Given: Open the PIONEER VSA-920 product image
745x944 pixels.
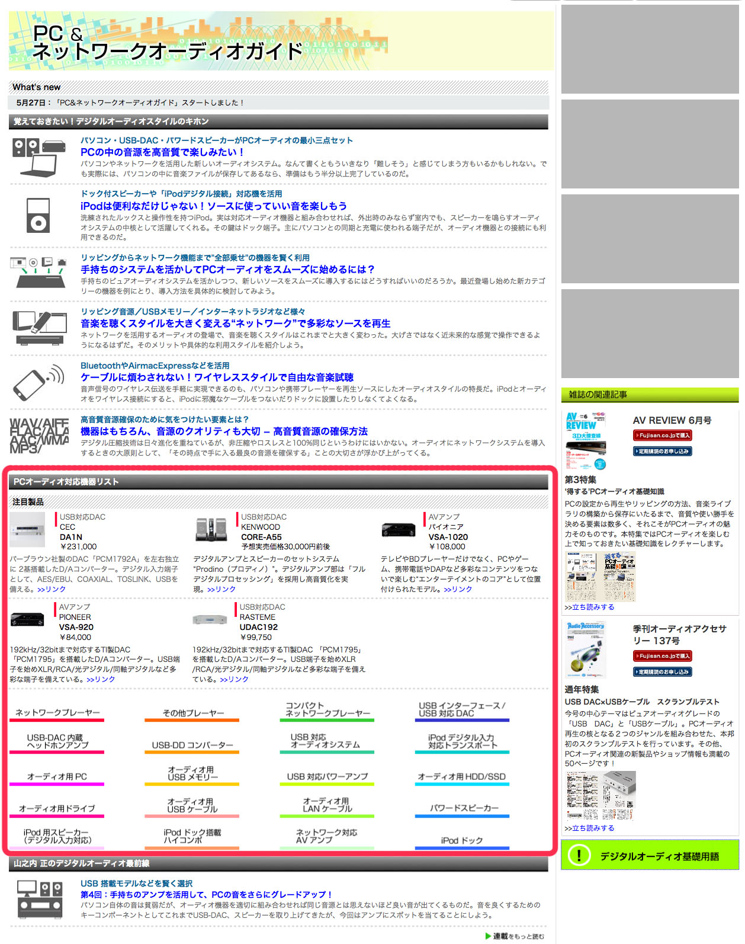Looking at the screenshot, I should click(27, 619).
